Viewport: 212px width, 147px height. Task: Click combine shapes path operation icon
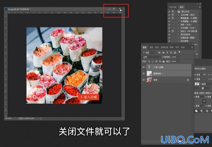196,111
